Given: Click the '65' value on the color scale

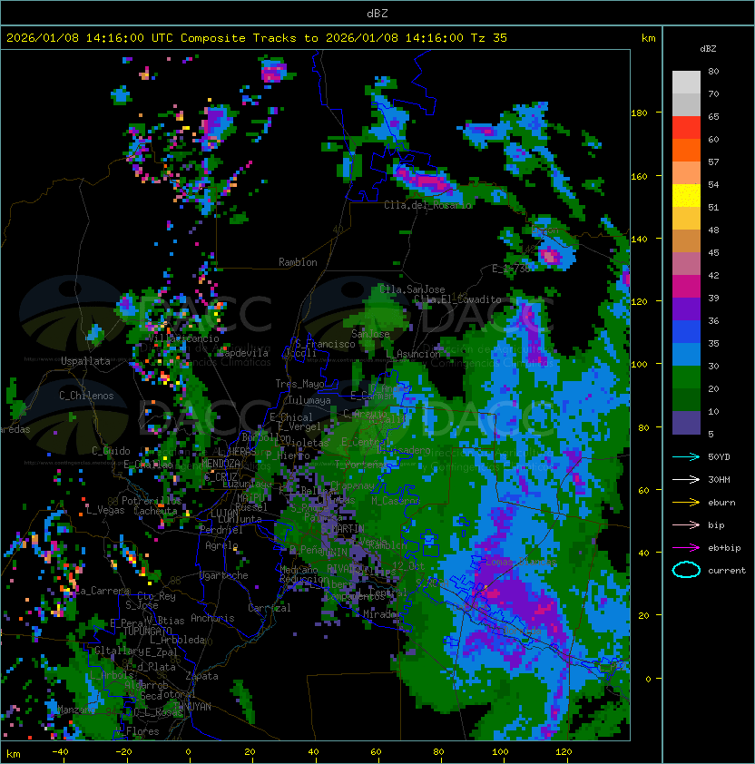Looking at the screenshot, I should pos(713,116).
